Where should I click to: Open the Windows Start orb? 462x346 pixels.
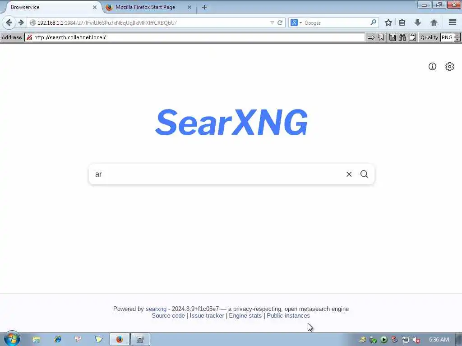(12, 339)
